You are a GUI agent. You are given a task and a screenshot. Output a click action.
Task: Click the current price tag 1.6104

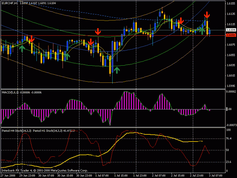click(x=231, y=30)
